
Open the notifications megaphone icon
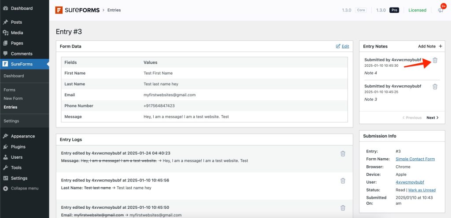[x=440, y=10]
